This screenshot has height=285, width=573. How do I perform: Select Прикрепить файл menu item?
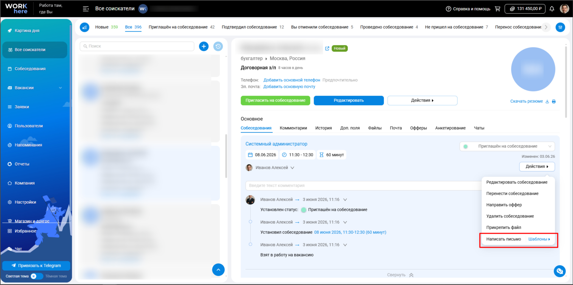tap(504, 228)
